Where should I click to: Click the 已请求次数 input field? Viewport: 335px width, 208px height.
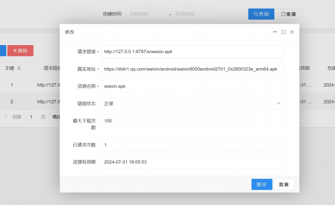192,145
